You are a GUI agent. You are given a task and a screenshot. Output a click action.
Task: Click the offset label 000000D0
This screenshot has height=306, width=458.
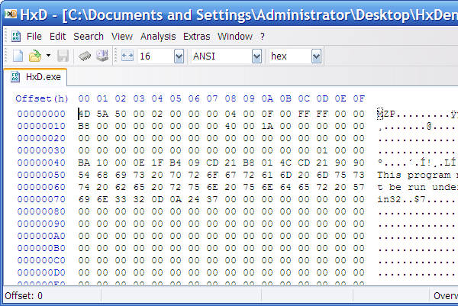[x=41, y=272]
